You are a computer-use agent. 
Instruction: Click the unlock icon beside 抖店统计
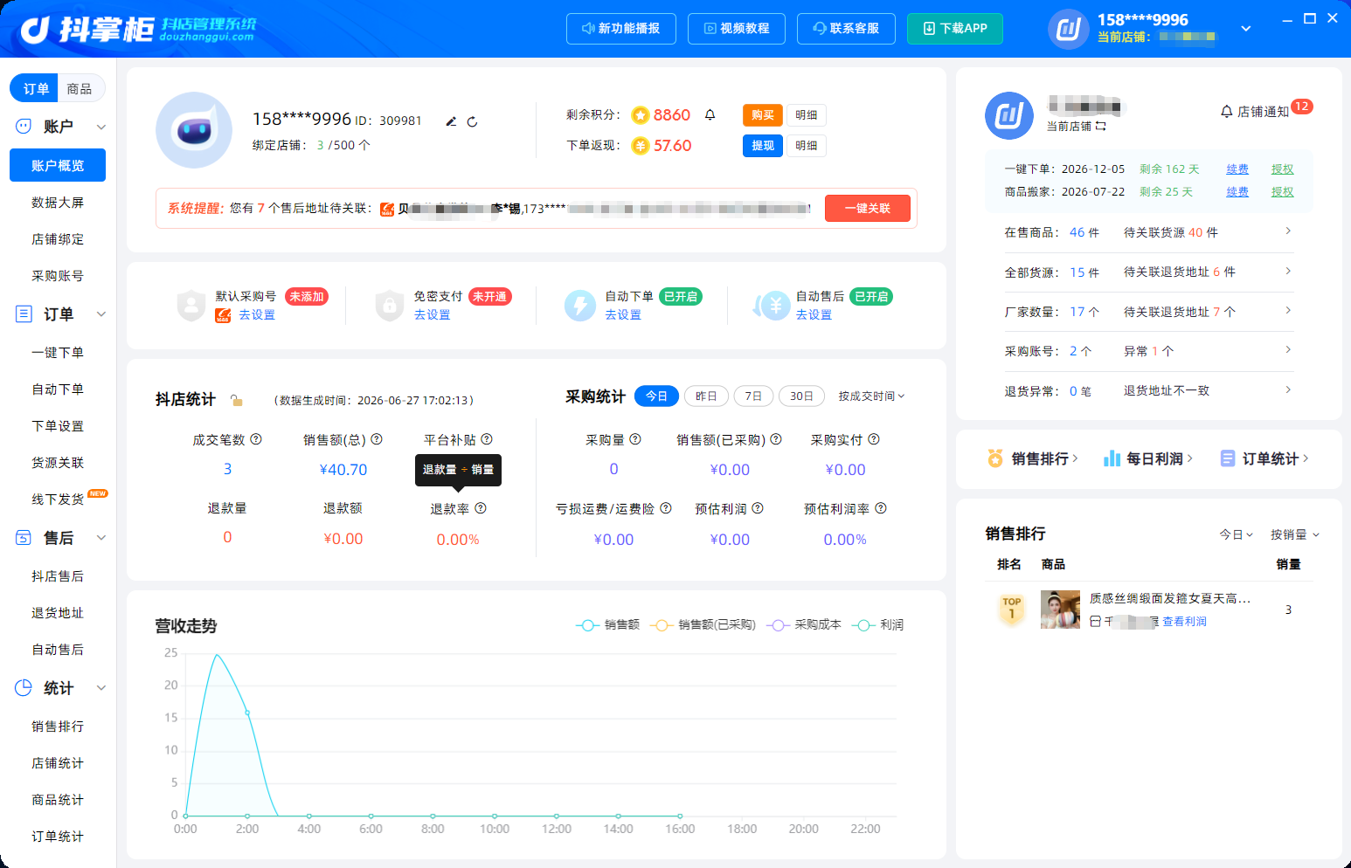(x=236, y=400)
